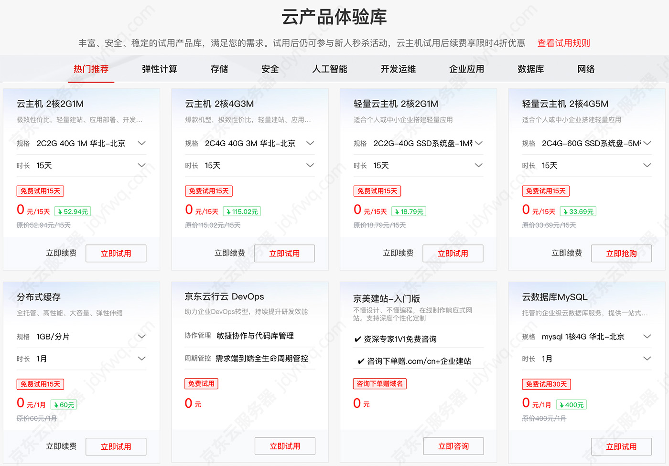Image resolution: width=669 pixels, height=466 pixels.
Task: Click 立即试用 for 云主机 2核4G3M
Action: point(284,254)
